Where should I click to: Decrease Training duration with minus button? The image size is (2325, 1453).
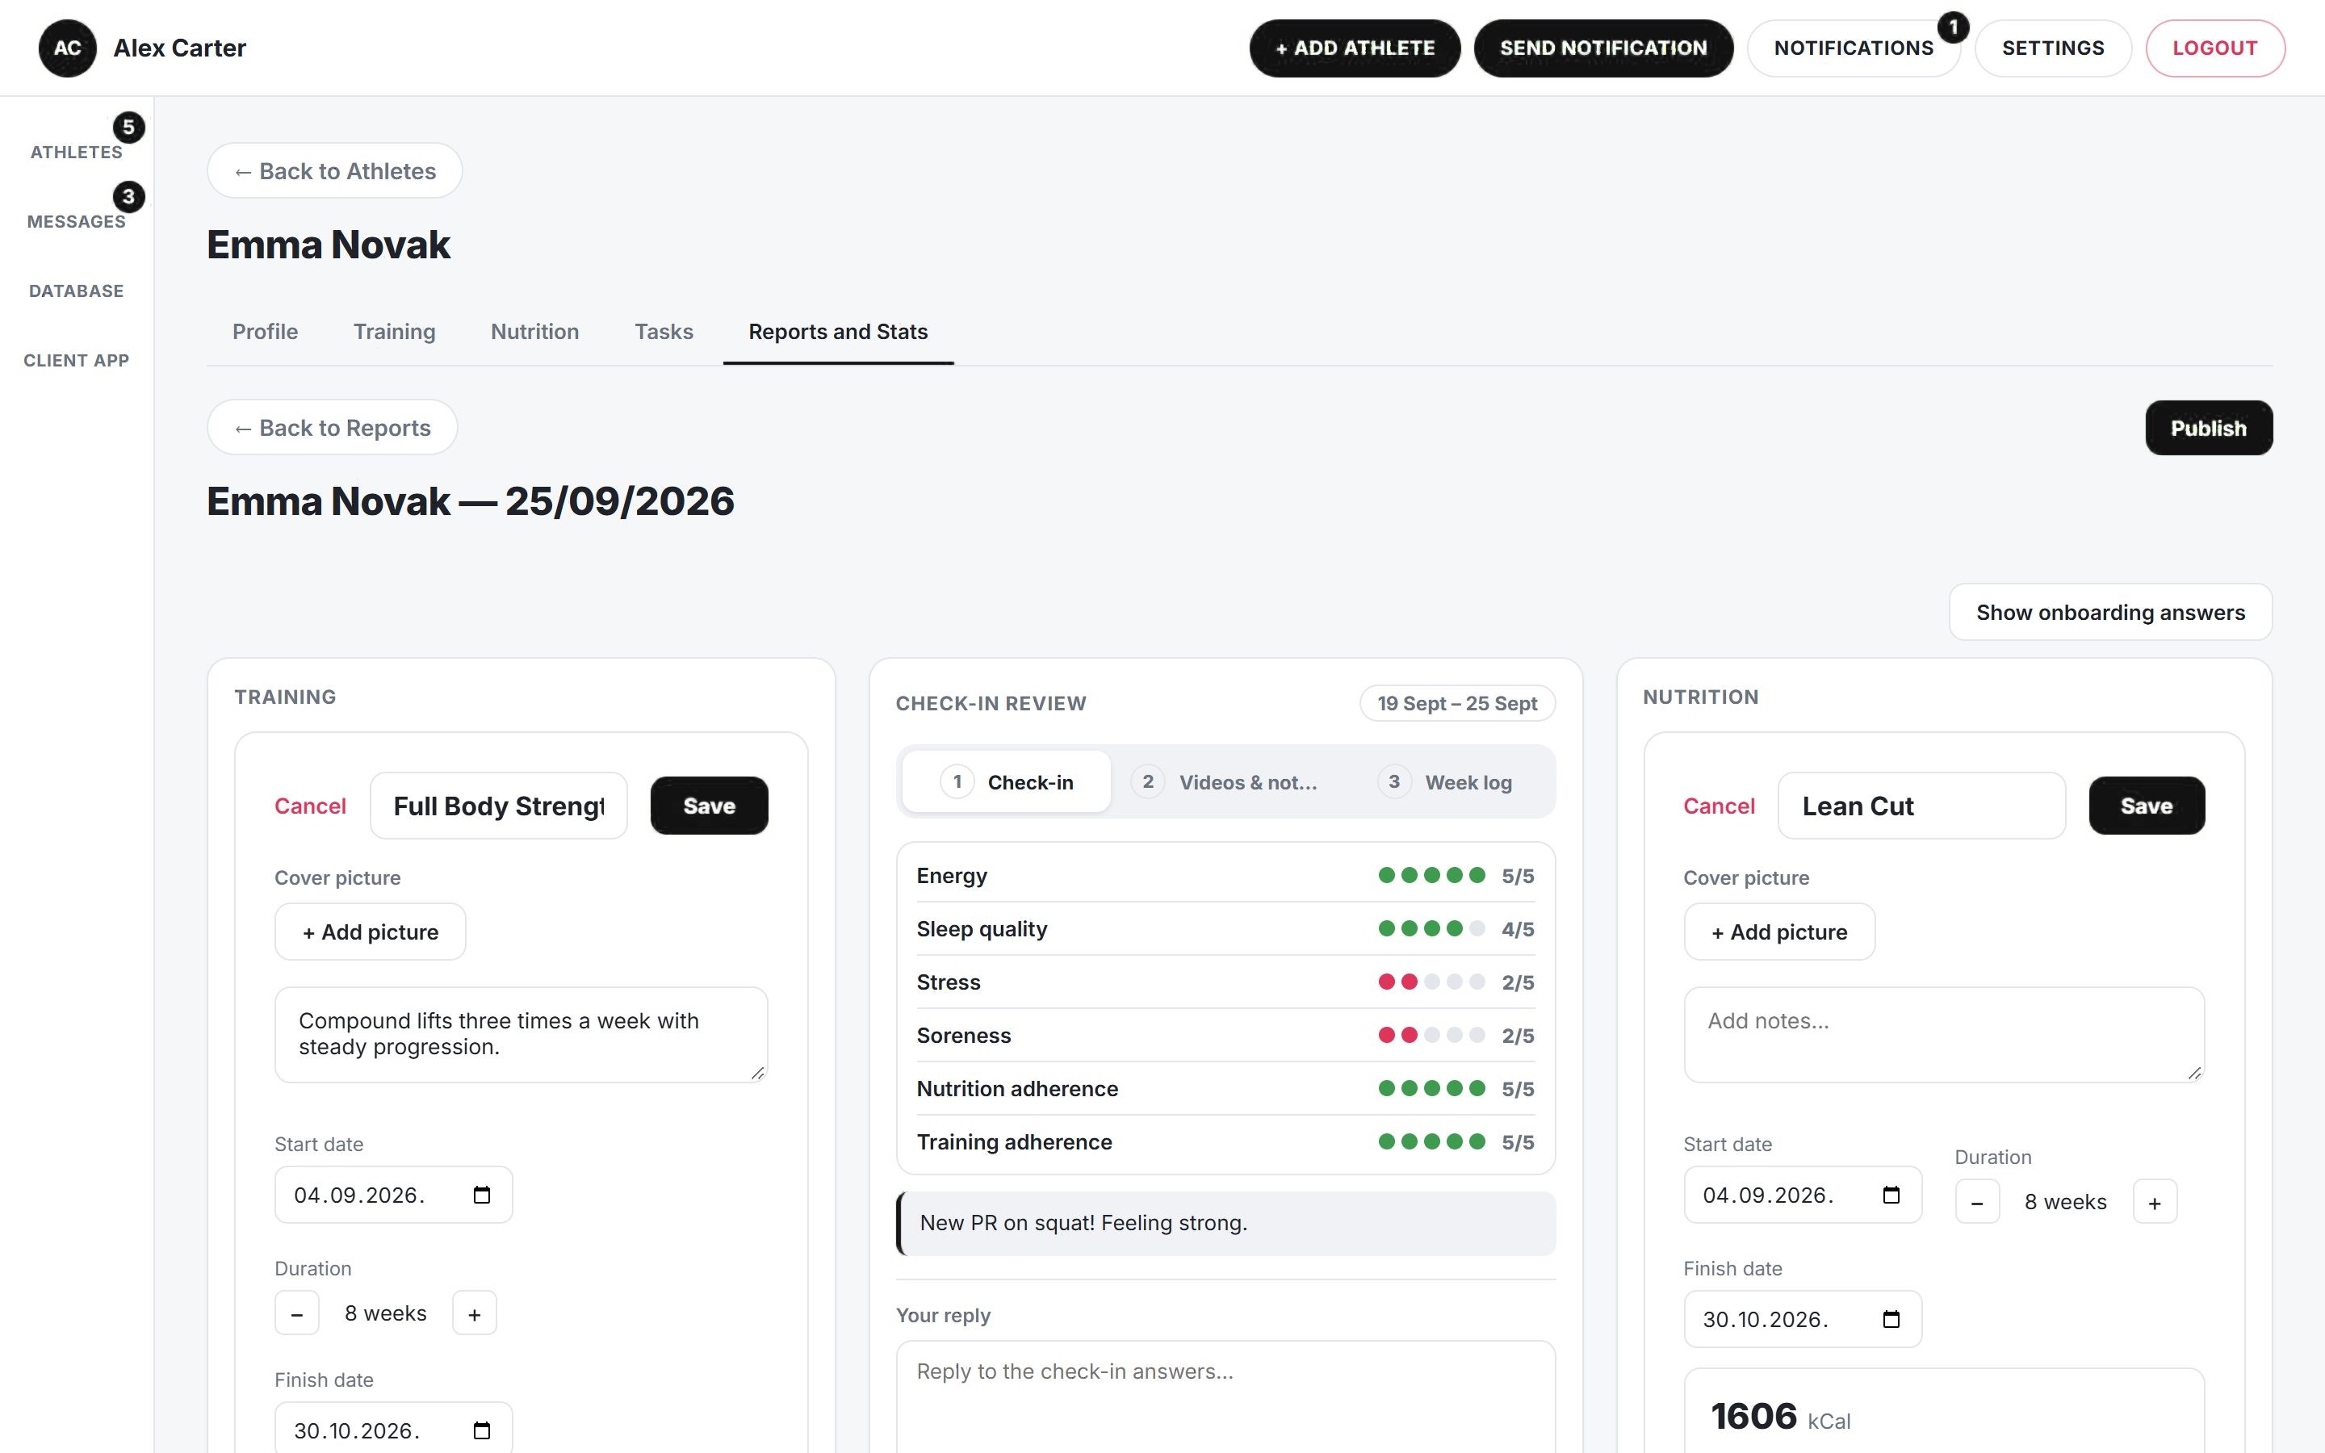(297, 1313)
